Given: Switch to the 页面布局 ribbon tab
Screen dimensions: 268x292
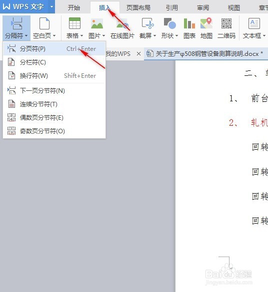Looking at the screenshot, I should click(x=138, y=7).
